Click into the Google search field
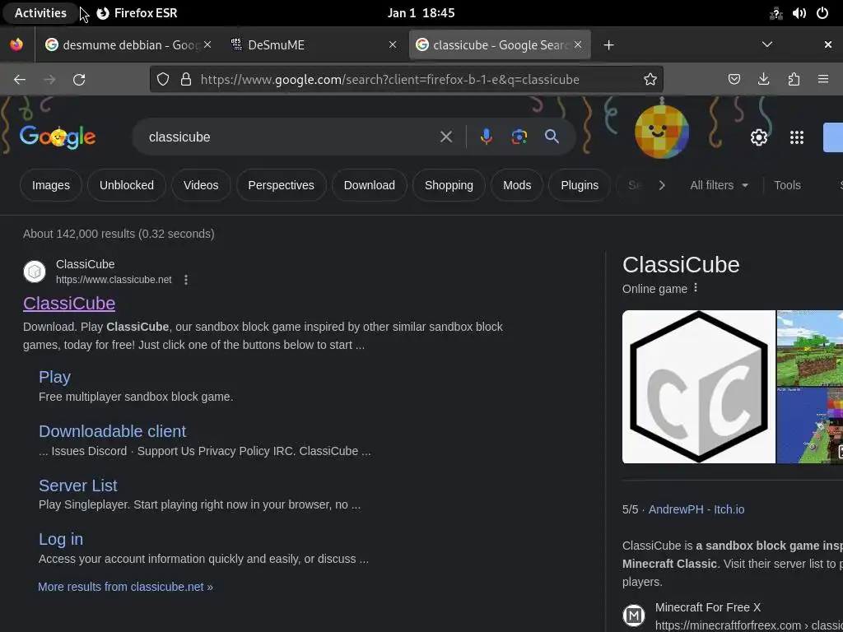 coord(291,137)
